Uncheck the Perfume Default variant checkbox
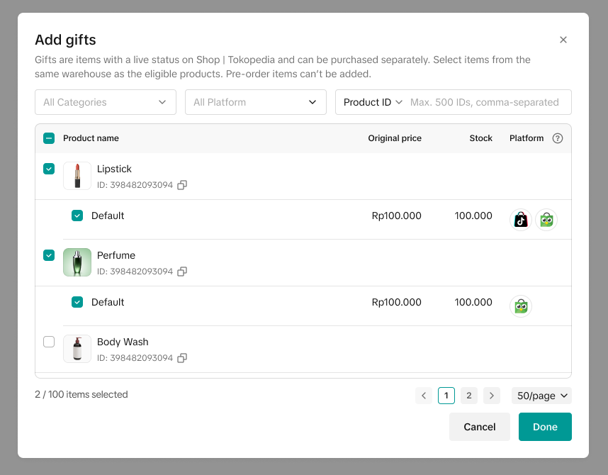 77,302
